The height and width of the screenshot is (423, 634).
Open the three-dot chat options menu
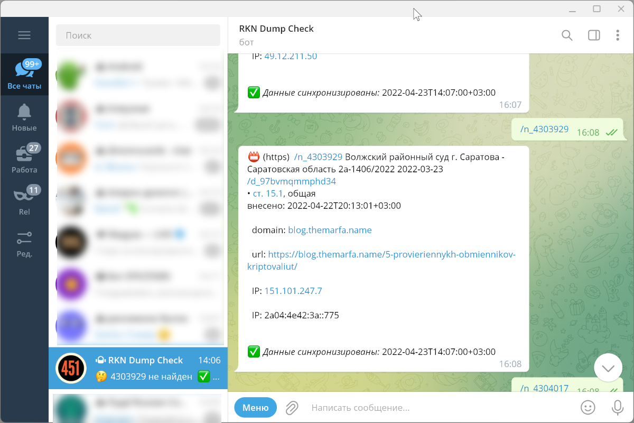[x=618, y=35]
